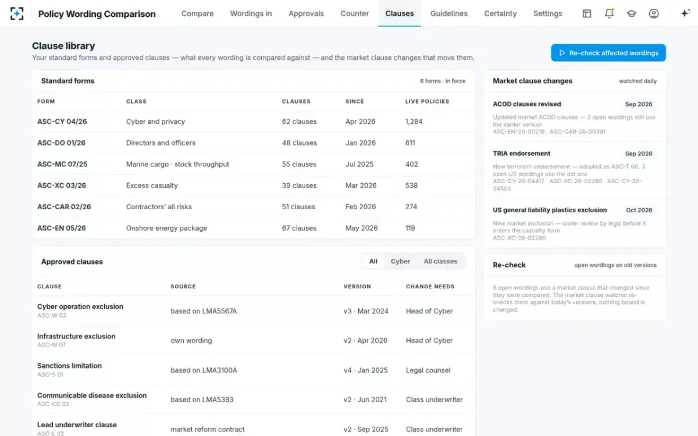Click the based on LMA5393 source

[201, 400]
